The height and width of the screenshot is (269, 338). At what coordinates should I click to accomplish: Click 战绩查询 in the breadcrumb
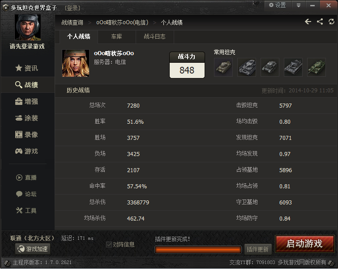pyautogui.click(x=72, y=22)
